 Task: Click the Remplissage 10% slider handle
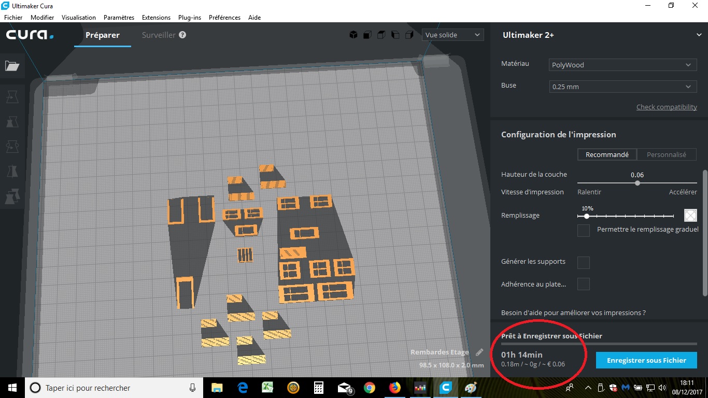click(586, 216)
